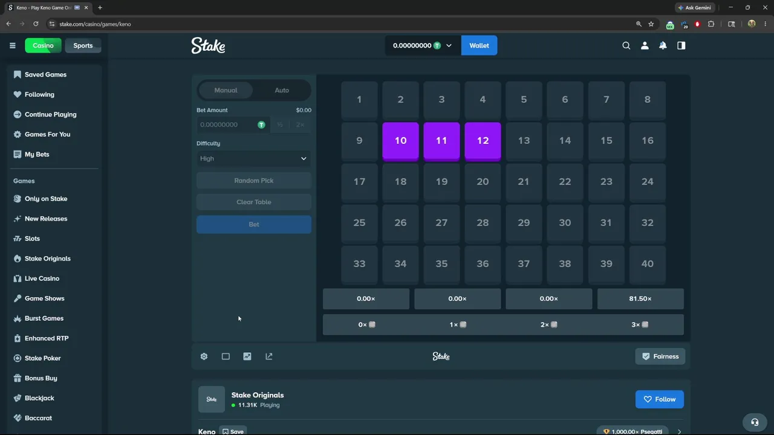
Task: Open a new browser tab
Action: (x=100, y=8)
